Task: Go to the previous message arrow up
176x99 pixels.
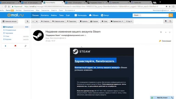Action: point(33,21)
